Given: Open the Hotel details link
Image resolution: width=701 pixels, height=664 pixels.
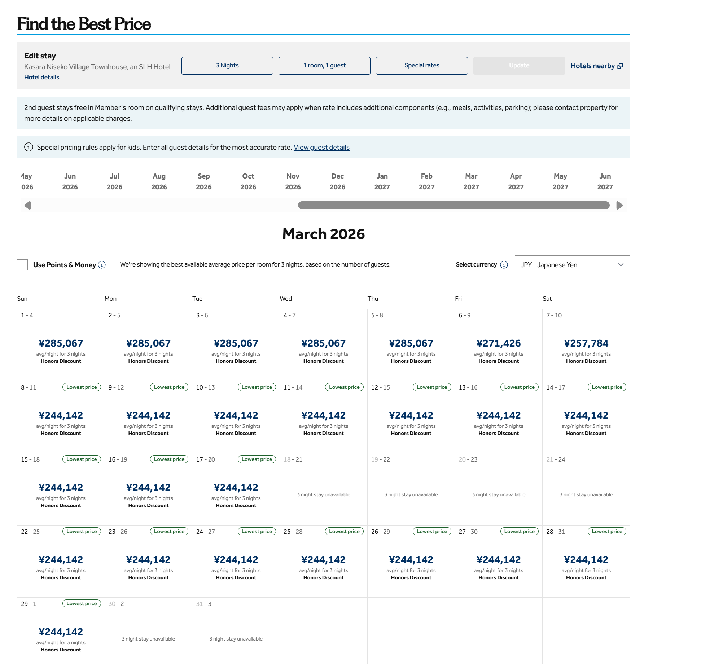Looking at the screenshot, I should pos(41,77).
